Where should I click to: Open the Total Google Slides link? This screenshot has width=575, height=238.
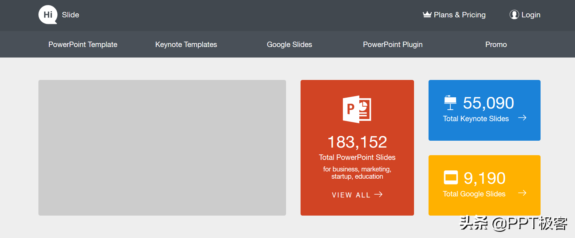[x=474, y=194]
